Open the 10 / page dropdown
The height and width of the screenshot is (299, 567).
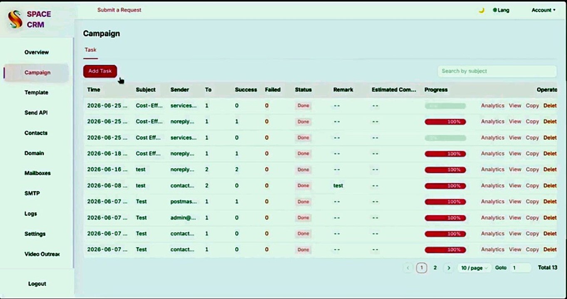coord(474,268)
